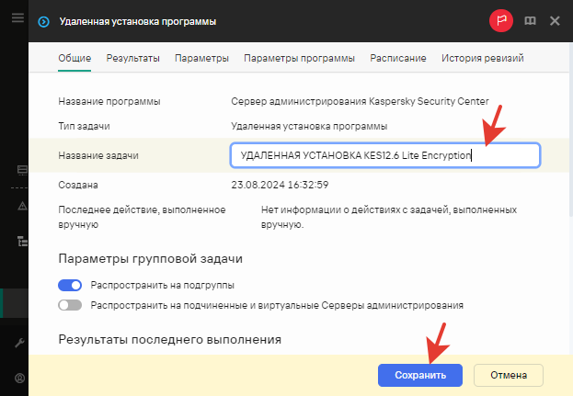Open the red flag notifications icon
Viewport: 573px width, 396px height.
(x=501, y=21)
